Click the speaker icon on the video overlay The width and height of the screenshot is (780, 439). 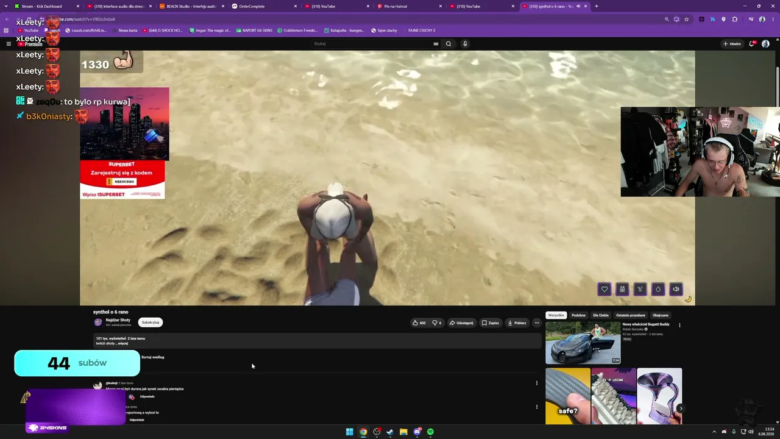coord(676,289)
